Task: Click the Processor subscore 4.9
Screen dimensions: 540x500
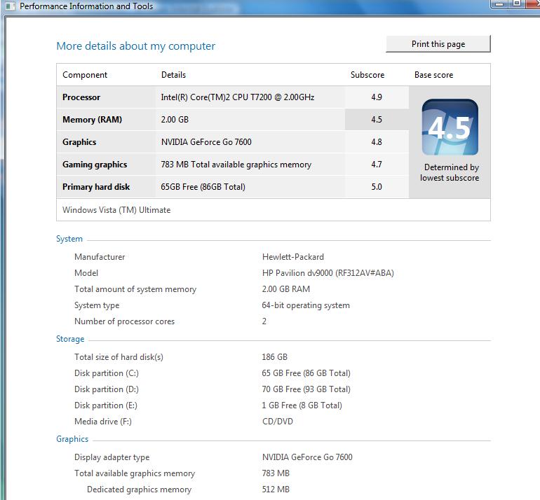Action: pyautogui.click(x=377, y=97)
